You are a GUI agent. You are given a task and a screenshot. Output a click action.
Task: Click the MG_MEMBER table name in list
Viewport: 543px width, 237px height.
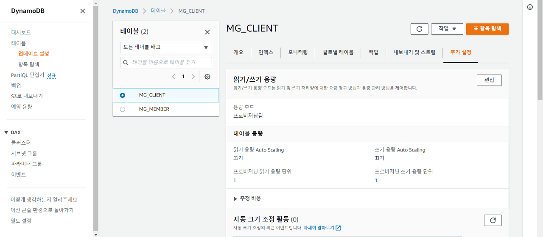tap(154, 109)
